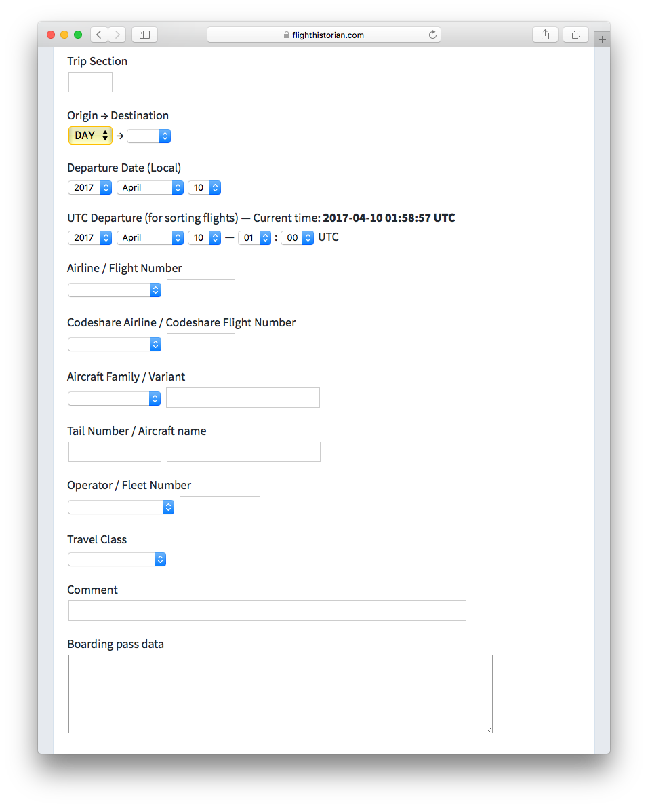Click the forward navigation arrow
Viewport: 648px width, 808px height.
[x=117, y=35]
